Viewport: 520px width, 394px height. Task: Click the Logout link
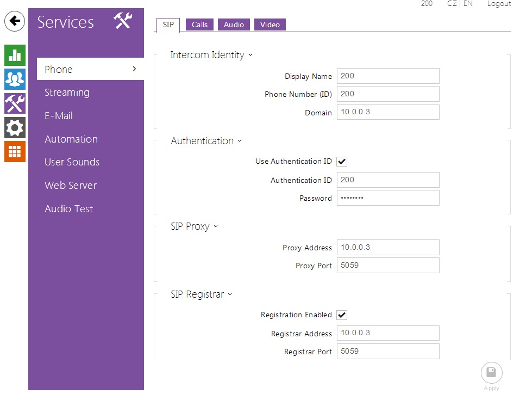click(498, 4)
